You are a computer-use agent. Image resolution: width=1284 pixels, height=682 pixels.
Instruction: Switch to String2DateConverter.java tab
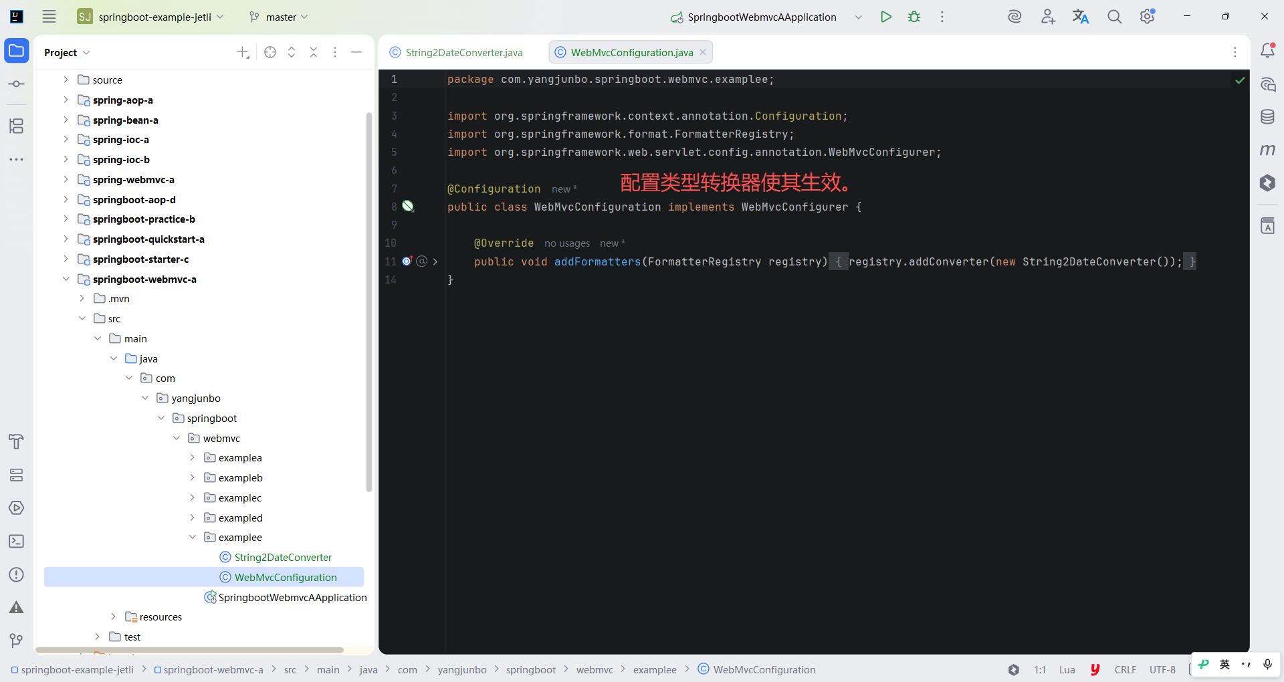(x=456, y=52)
